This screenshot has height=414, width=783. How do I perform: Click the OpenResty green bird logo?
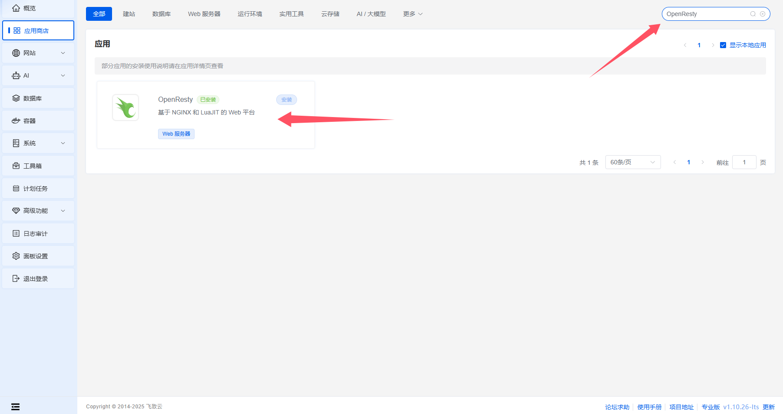126,108
